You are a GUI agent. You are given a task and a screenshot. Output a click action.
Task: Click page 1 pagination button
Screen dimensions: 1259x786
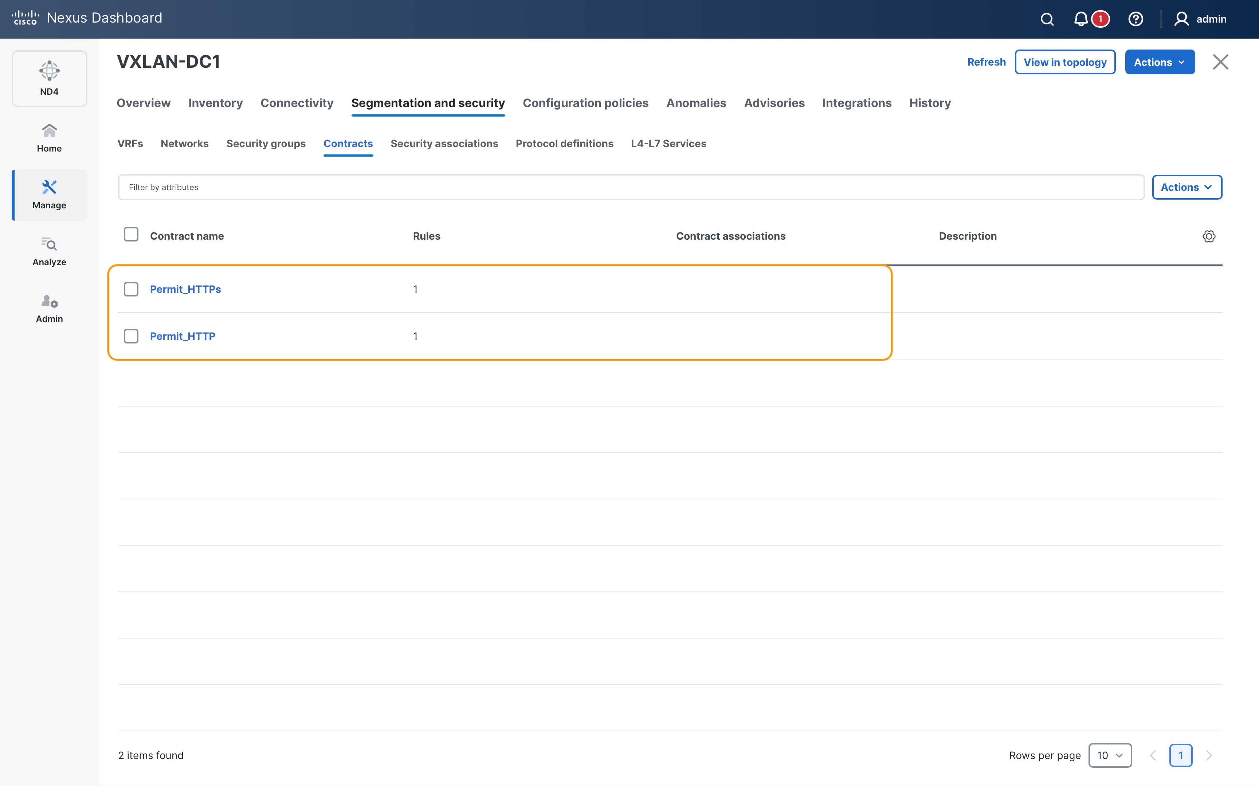click(1181, 755)
